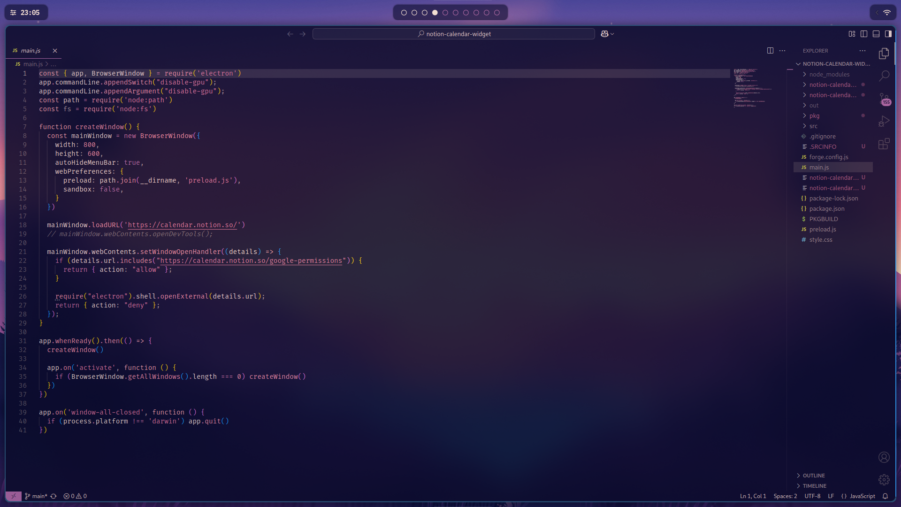This screenshot has height=507, width=901.
Task: Click the Synchronize Changes icon
Action: [53, 496]
